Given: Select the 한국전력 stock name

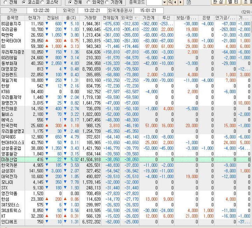Looking at the screenshot, I should coord(9,126).
